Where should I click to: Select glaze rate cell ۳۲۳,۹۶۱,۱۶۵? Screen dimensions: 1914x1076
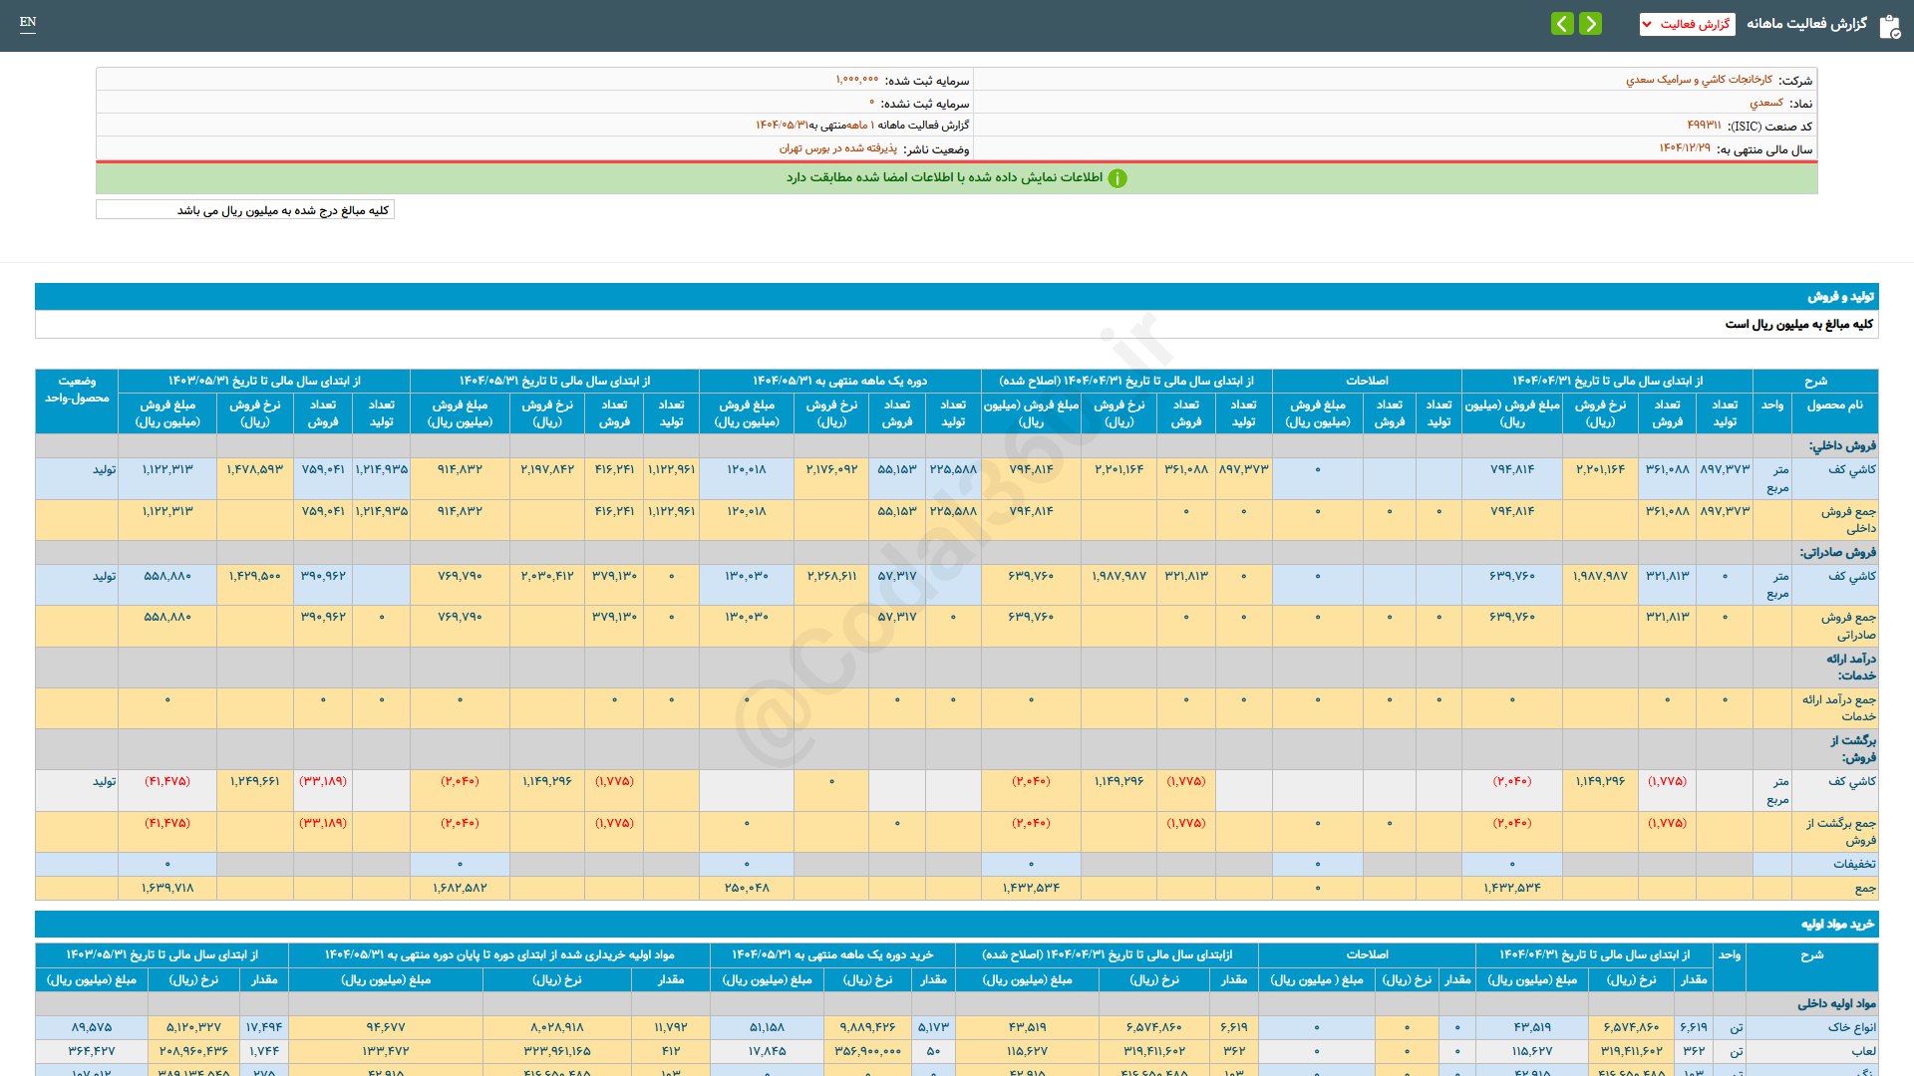pos(557,1051)
